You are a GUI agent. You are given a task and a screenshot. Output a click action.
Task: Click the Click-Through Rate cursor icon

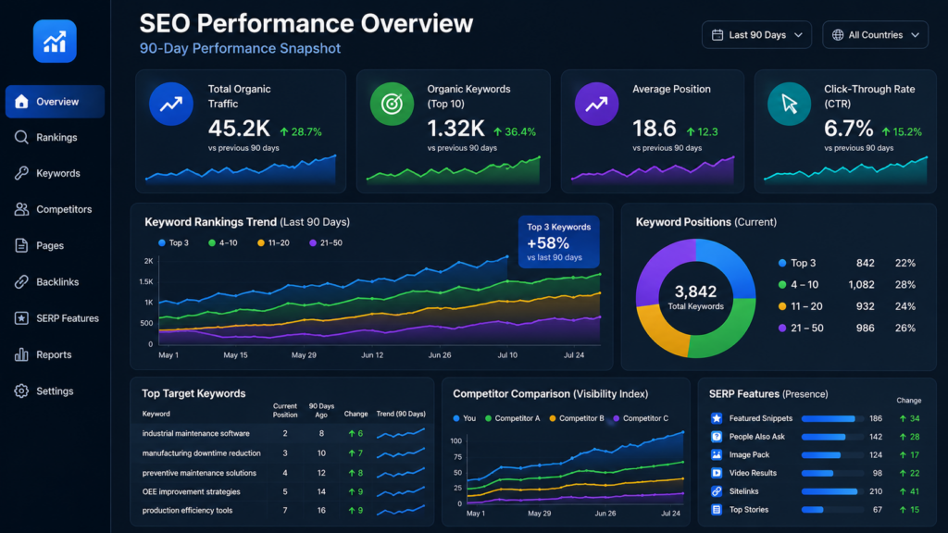tap(789, 104)
